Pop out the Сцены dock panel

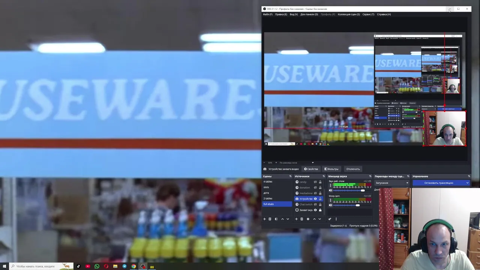tap(290, 176)
